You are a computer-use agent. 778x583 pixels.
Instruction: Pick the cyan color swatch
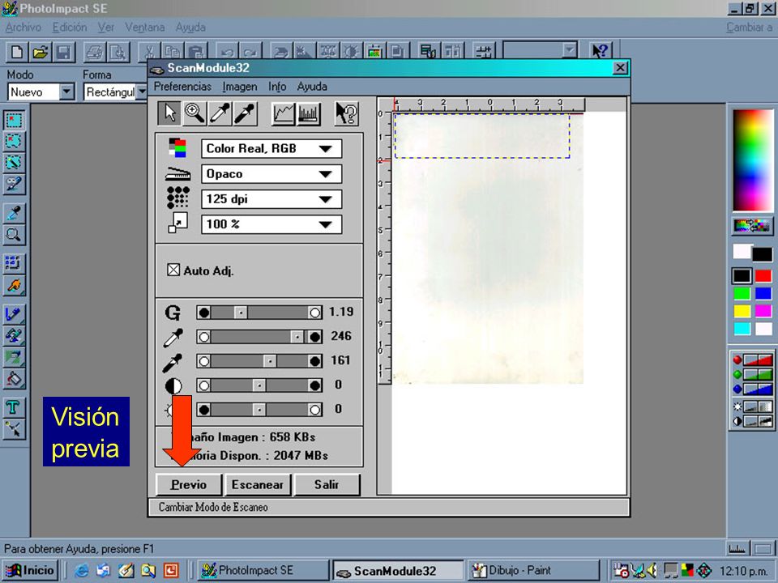742,329
